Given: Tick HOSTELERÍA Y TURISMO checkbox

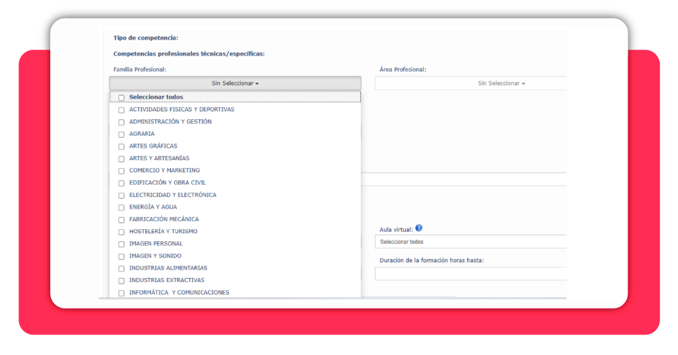Looking at the screenshot, I should coord(122,232).
